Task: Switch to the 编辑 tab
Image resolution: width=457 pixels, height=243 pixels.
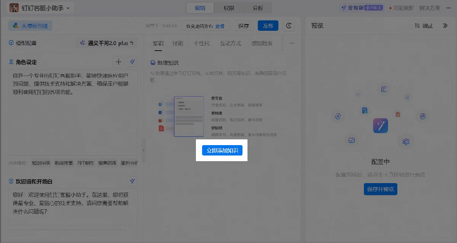Action: pyautogui.click(x=200, y=8)
